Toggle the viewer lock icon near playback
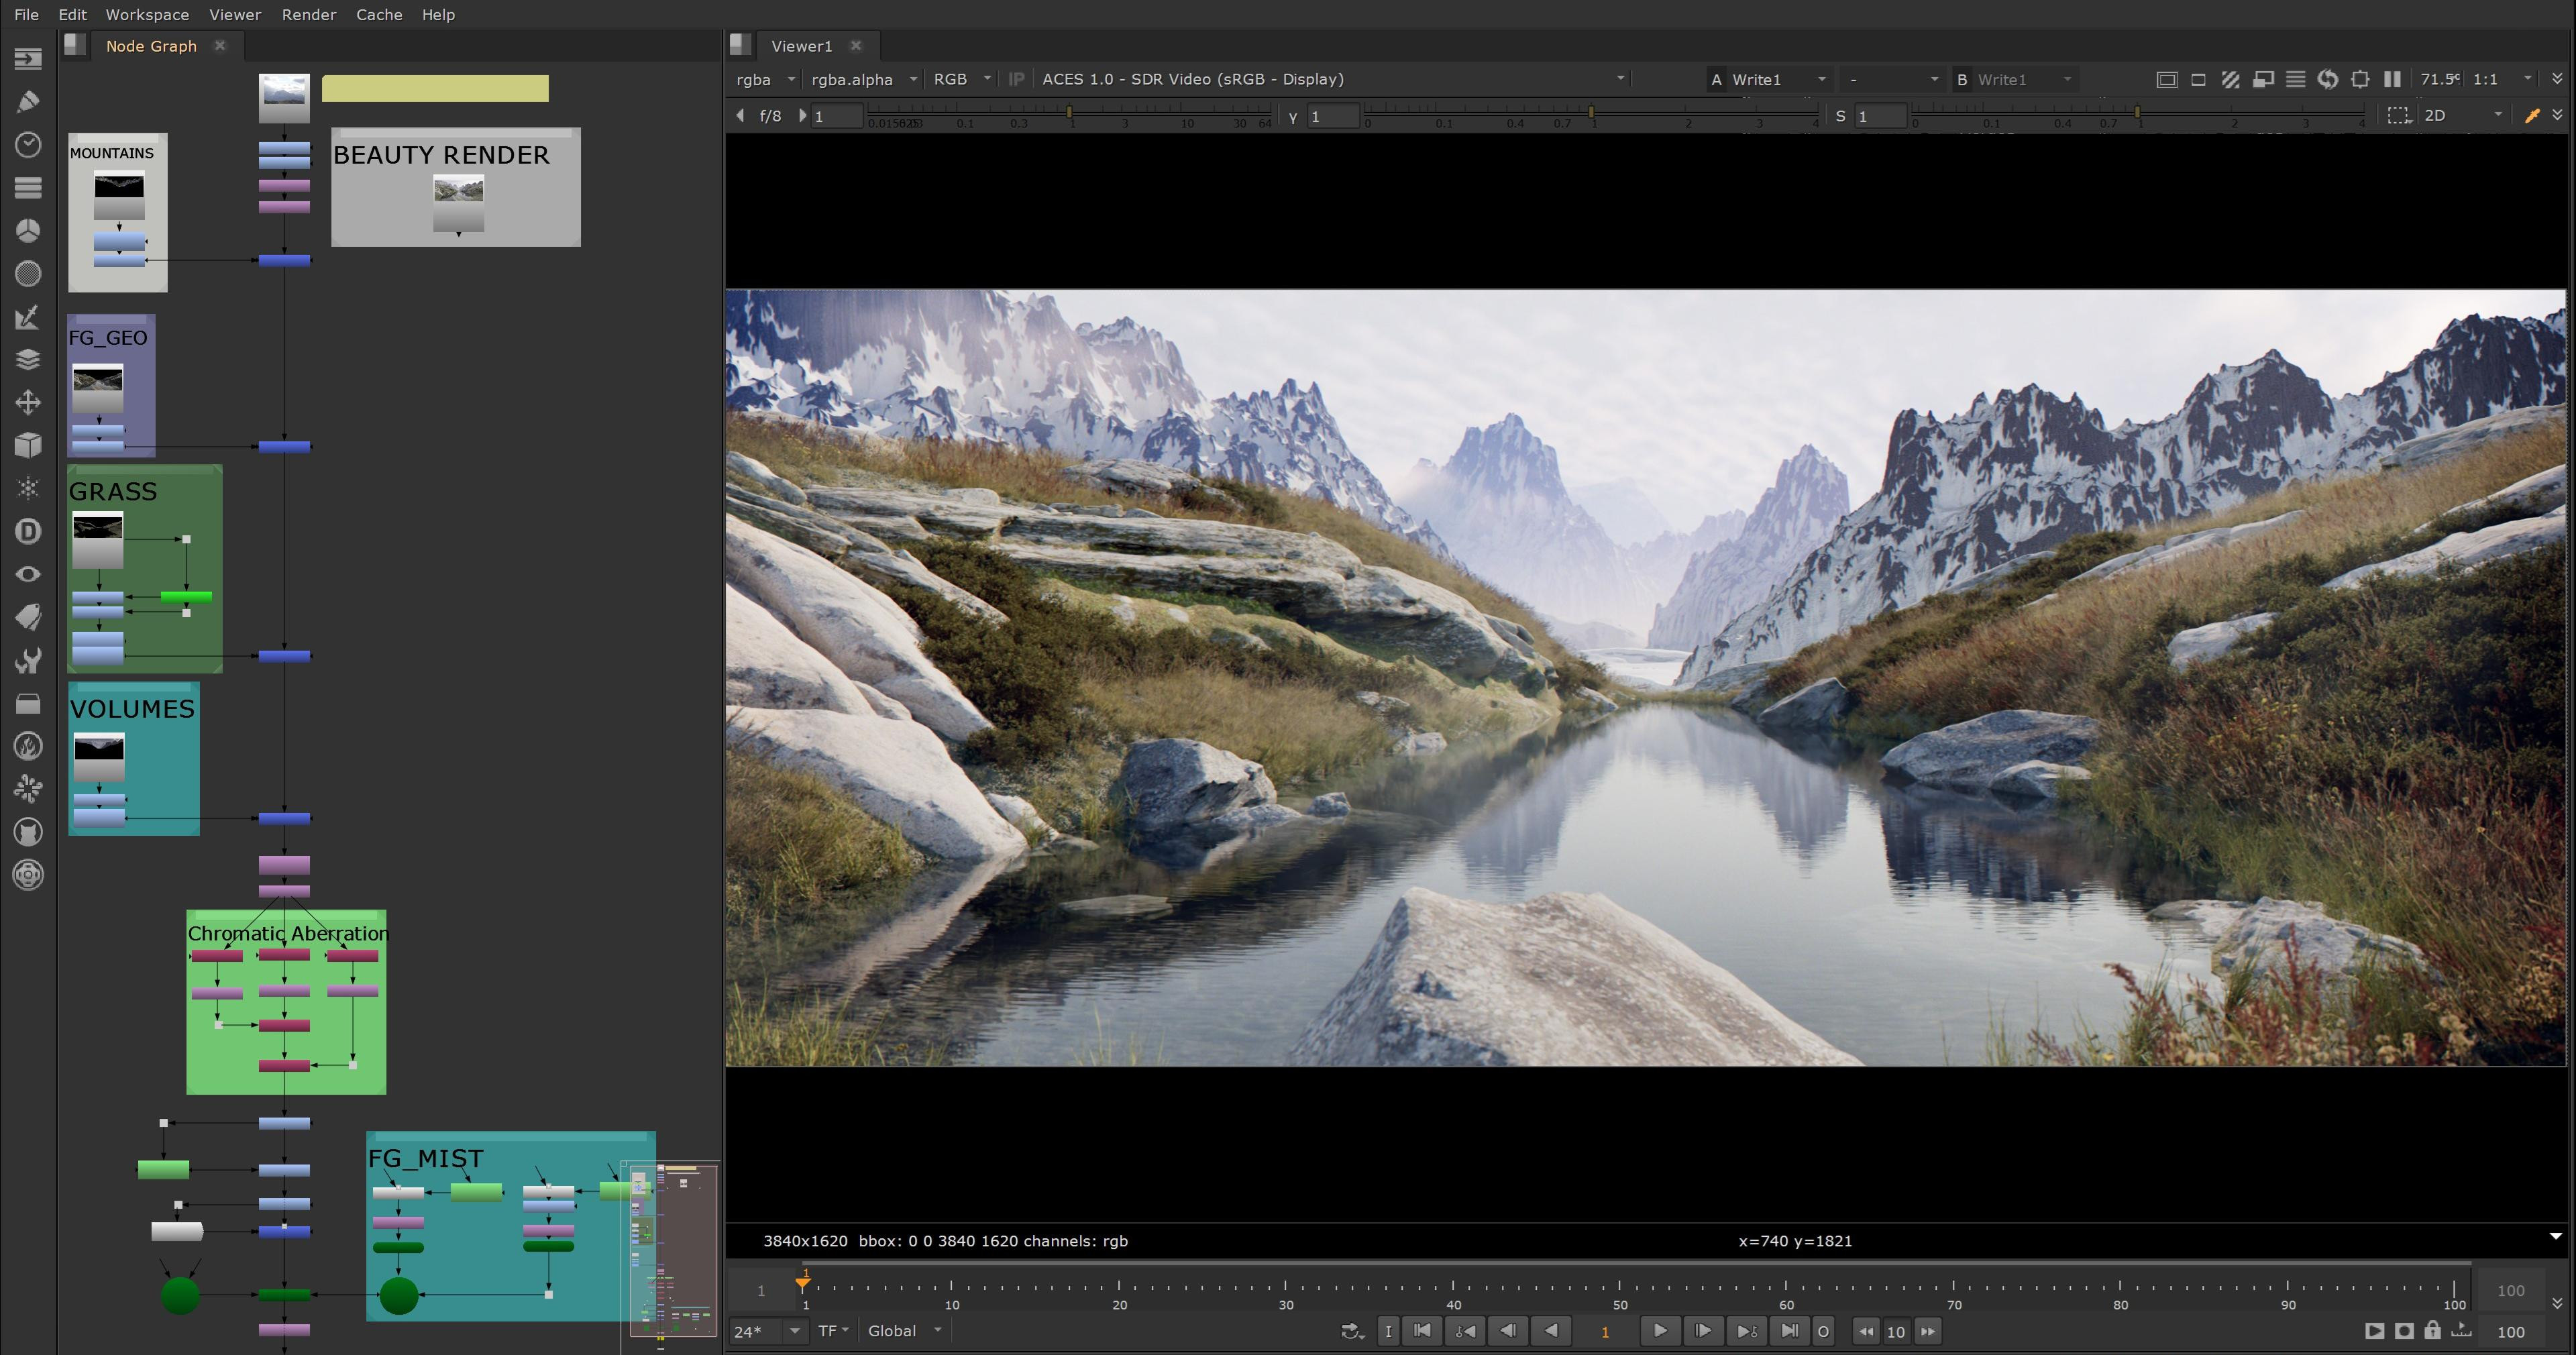 coord(2432,1331)
